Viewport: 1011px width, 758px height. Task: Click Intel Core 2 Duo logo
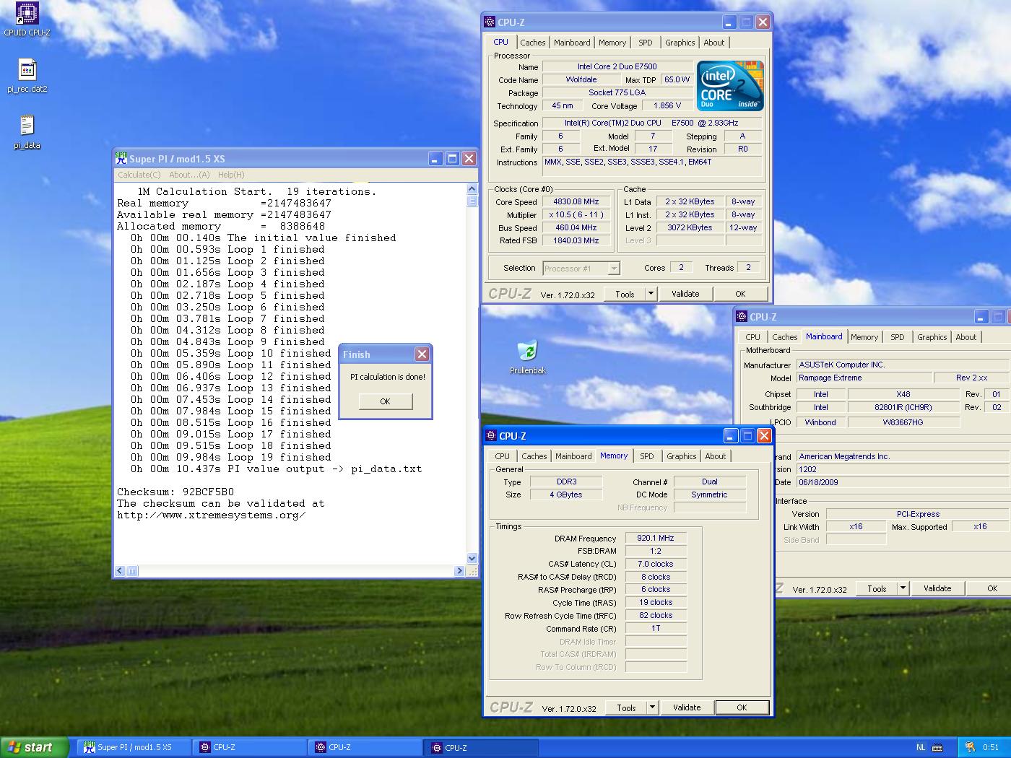coord(729,86)
